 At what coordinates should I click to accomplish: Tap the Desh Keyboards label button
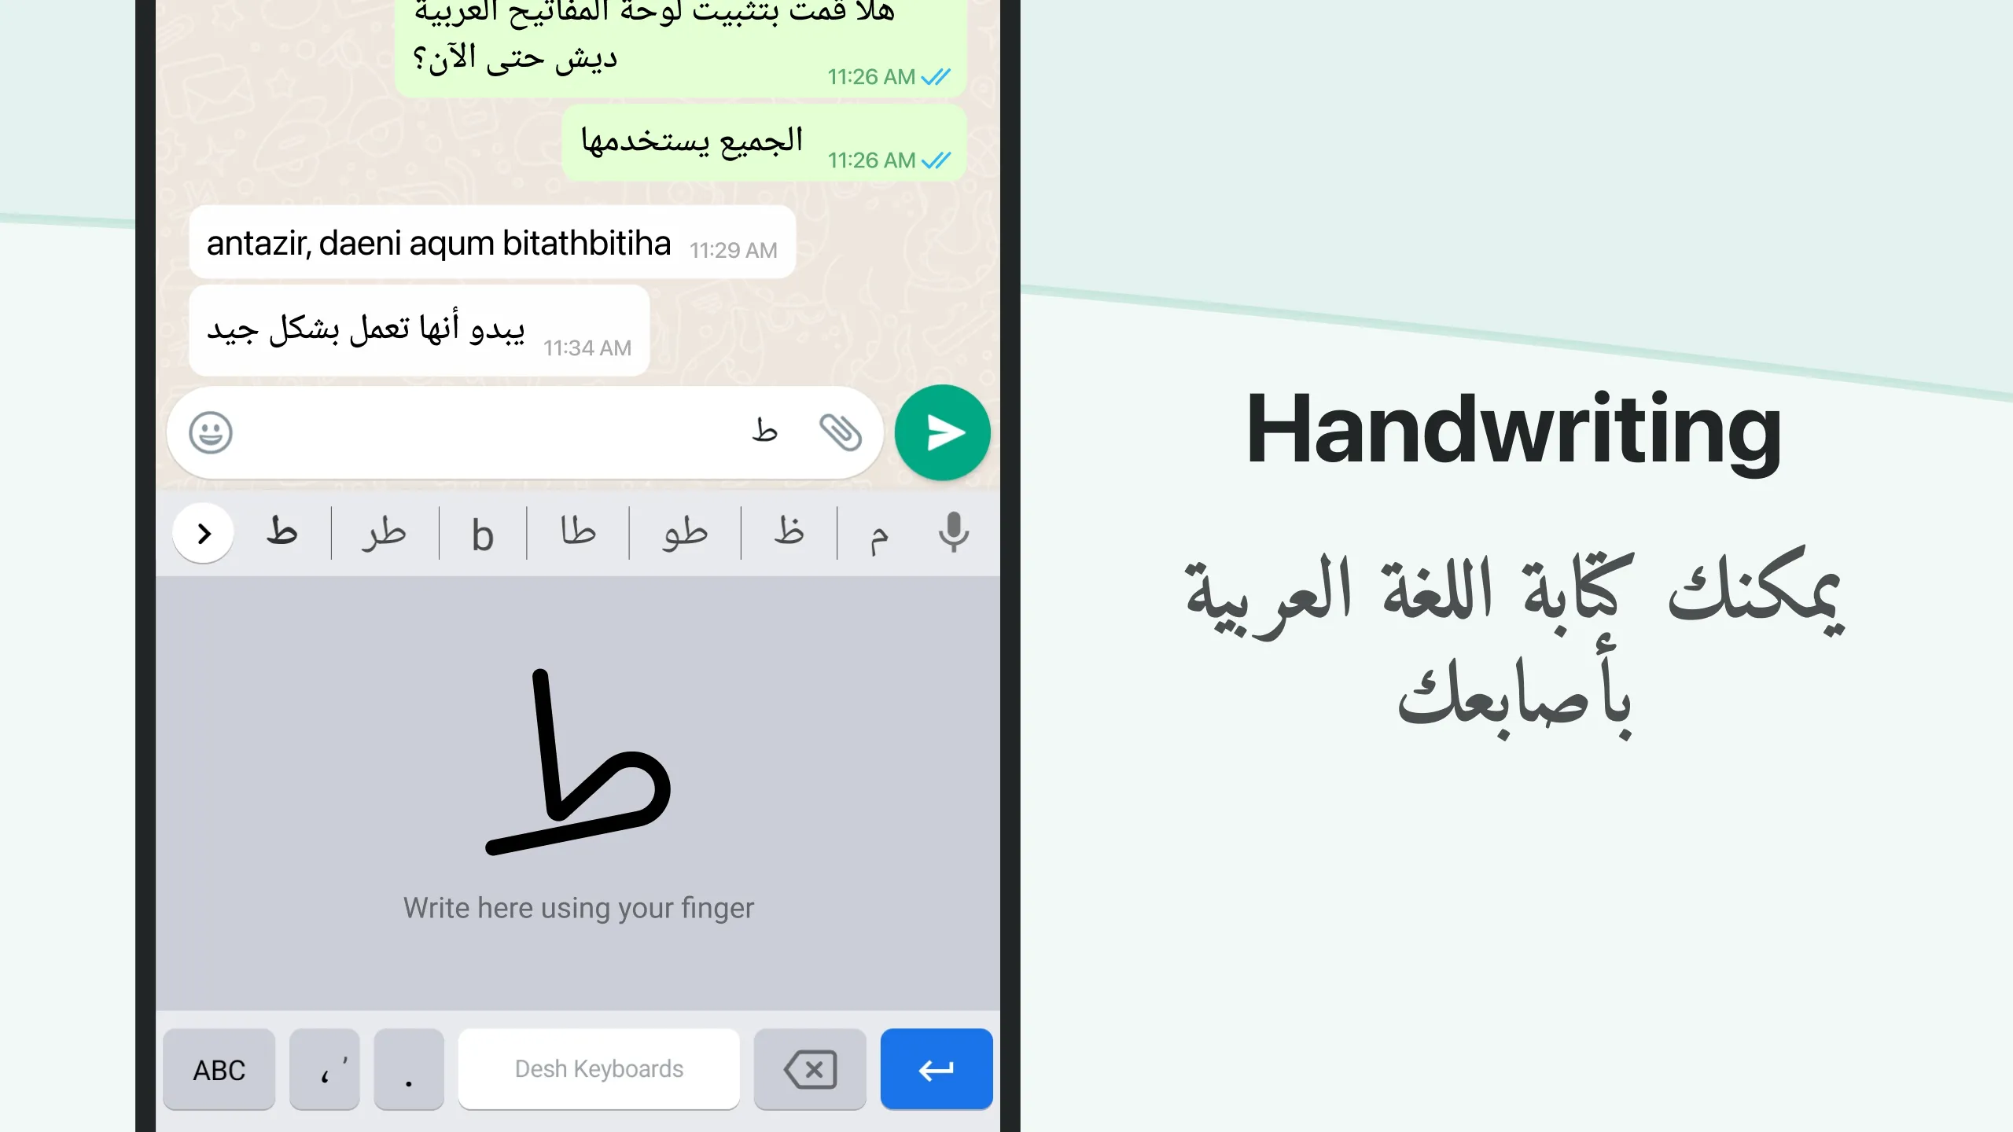point(598,1068)
